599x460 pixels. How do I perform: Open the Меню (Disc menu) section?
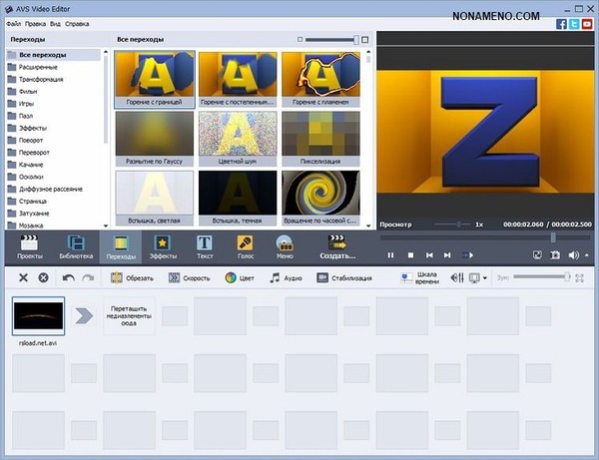pos(285,246)
